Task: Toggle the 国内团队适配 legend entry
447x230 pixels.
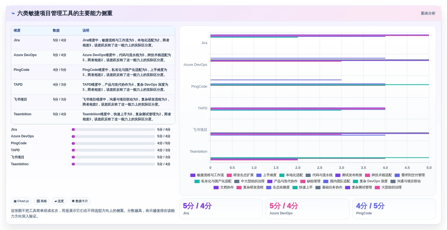Action: coord(337,181)
